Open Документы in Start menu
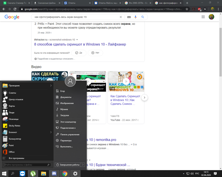The width and height of the screenshot is (222, 177). pyautogui.click(x=66, y=97)
